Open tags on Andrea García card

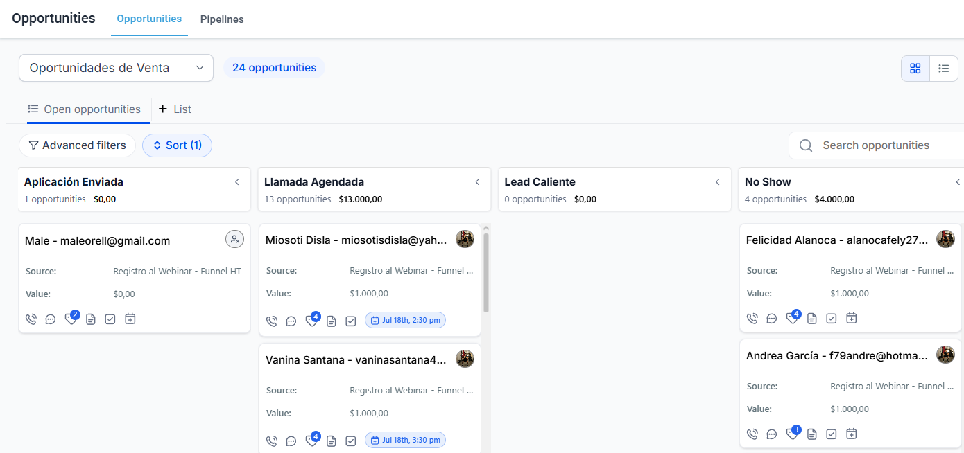792,434
